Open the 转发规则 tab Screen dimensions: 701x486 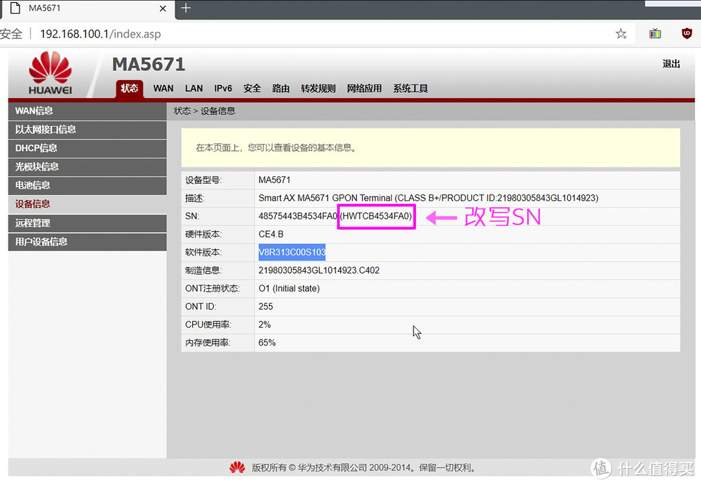click(x=318, y=88)
